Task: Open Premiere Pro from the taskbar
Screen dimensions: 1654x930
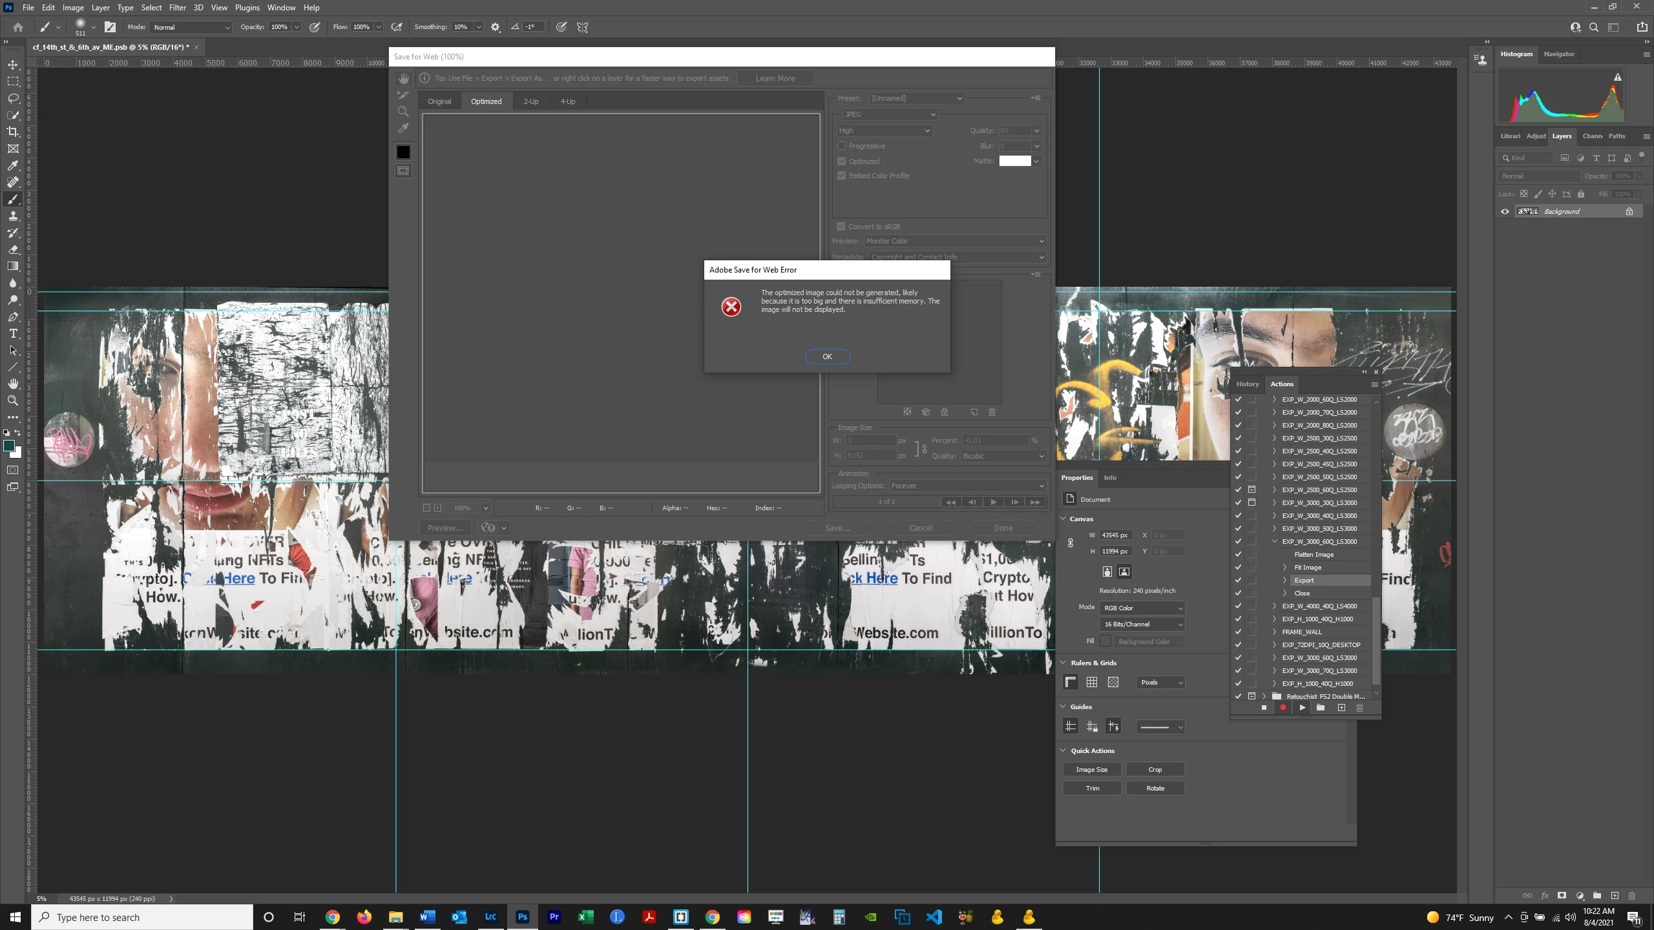Action: 554,916
